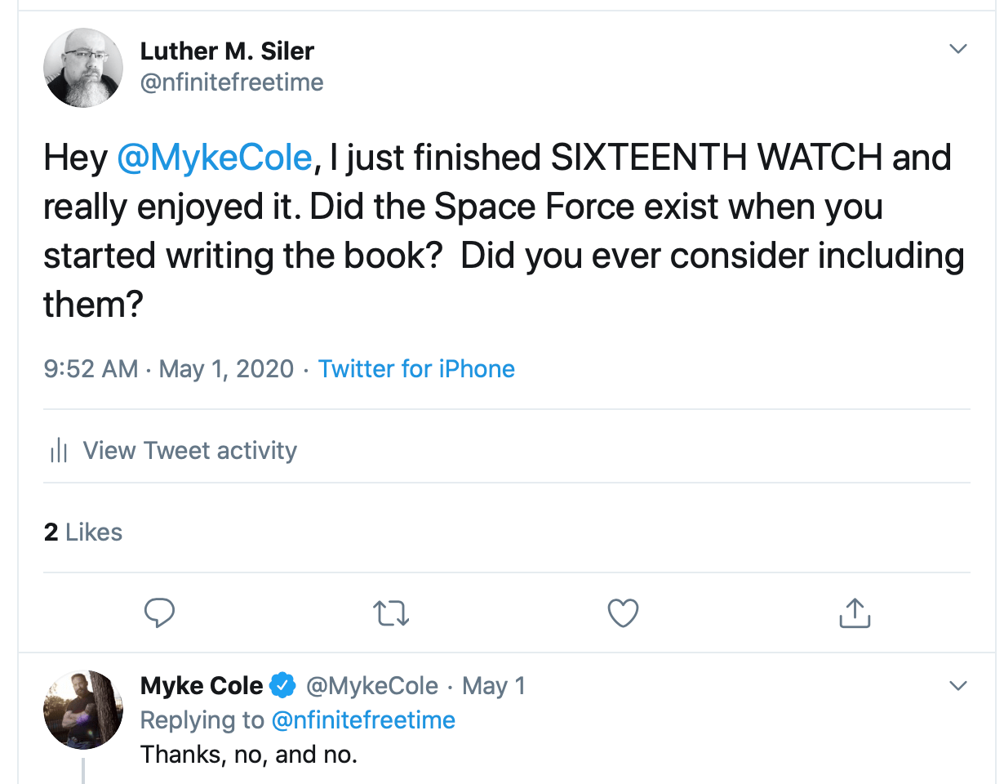The height and width of the screenshot is (784, 1004).
Task: Retweet Luther M. Siler's tweet
Action: click(391, 612)
